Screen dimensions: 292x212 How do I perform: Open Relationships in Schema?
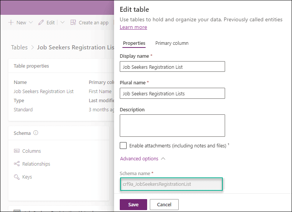point(36,164)
